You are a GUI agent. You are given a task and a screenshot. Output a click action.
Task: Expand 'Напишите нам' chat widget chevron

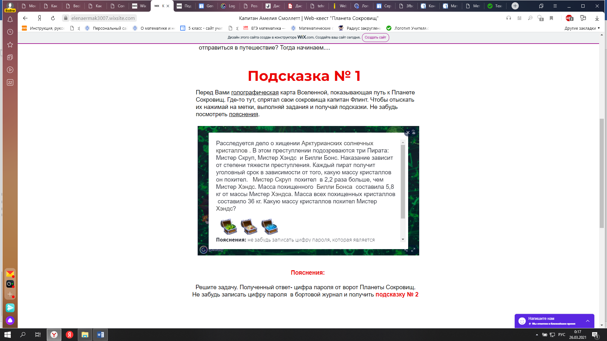pos(588,321)
